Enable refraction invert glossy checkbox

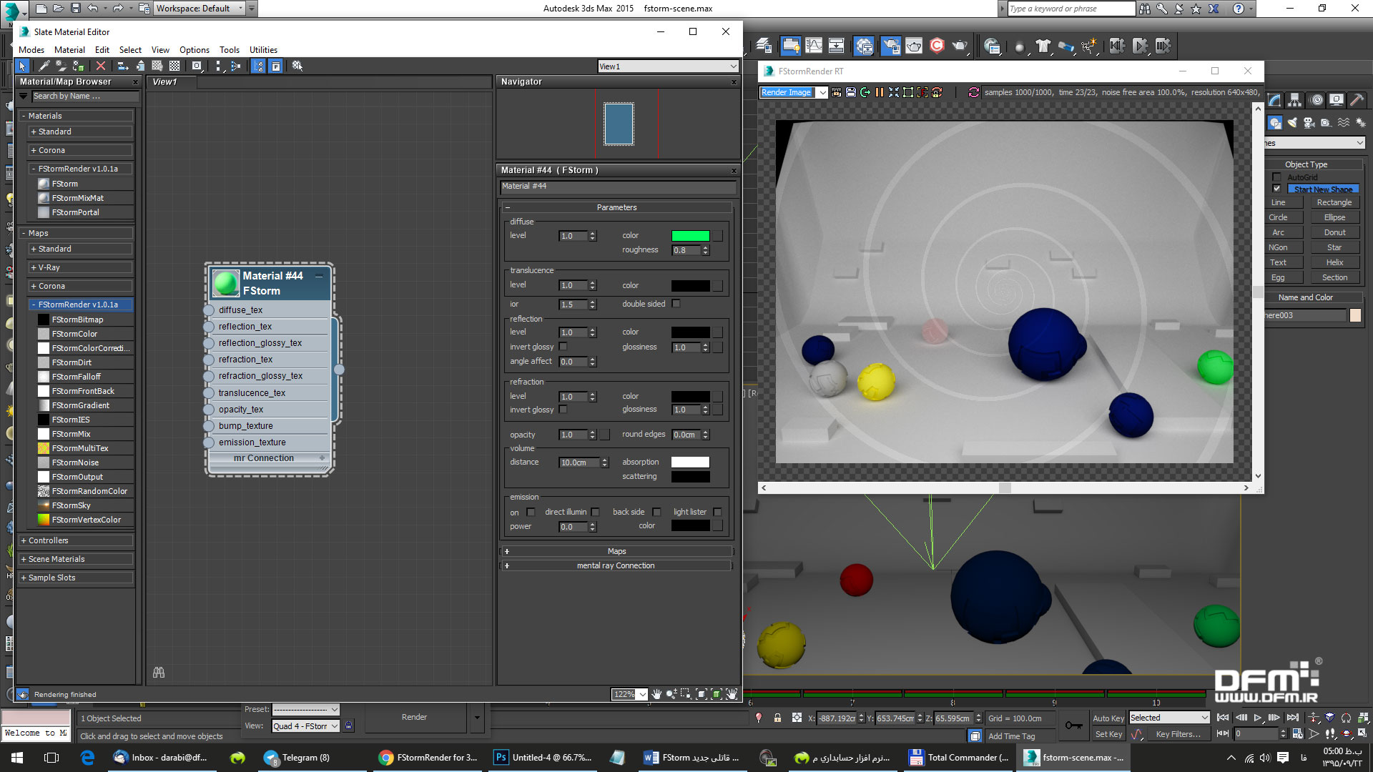point(564,410)
